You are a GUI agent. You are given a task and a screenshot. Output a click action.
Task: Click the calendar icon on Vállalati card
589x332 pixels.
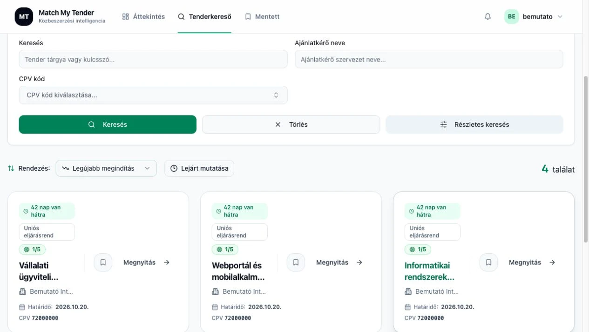22,307
